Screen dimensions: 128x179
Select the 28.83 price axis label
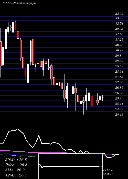(x=119, y=66)
